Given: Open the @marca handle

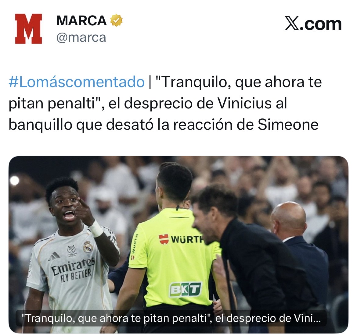Looking at the screenshot, I should pos(81,37).
